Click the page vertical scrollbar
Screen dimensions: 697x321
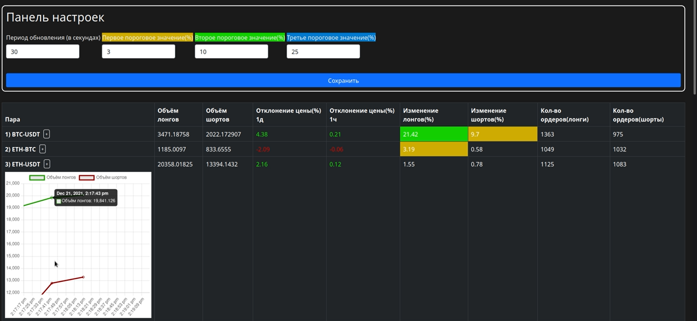pos(694,47)
